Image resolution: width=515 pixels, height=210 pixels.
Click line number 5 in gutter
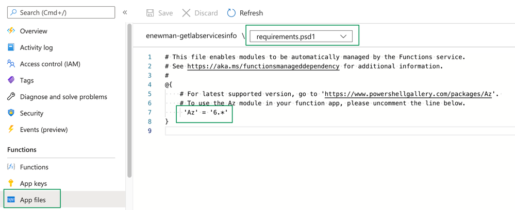click(x=150, y=94)
